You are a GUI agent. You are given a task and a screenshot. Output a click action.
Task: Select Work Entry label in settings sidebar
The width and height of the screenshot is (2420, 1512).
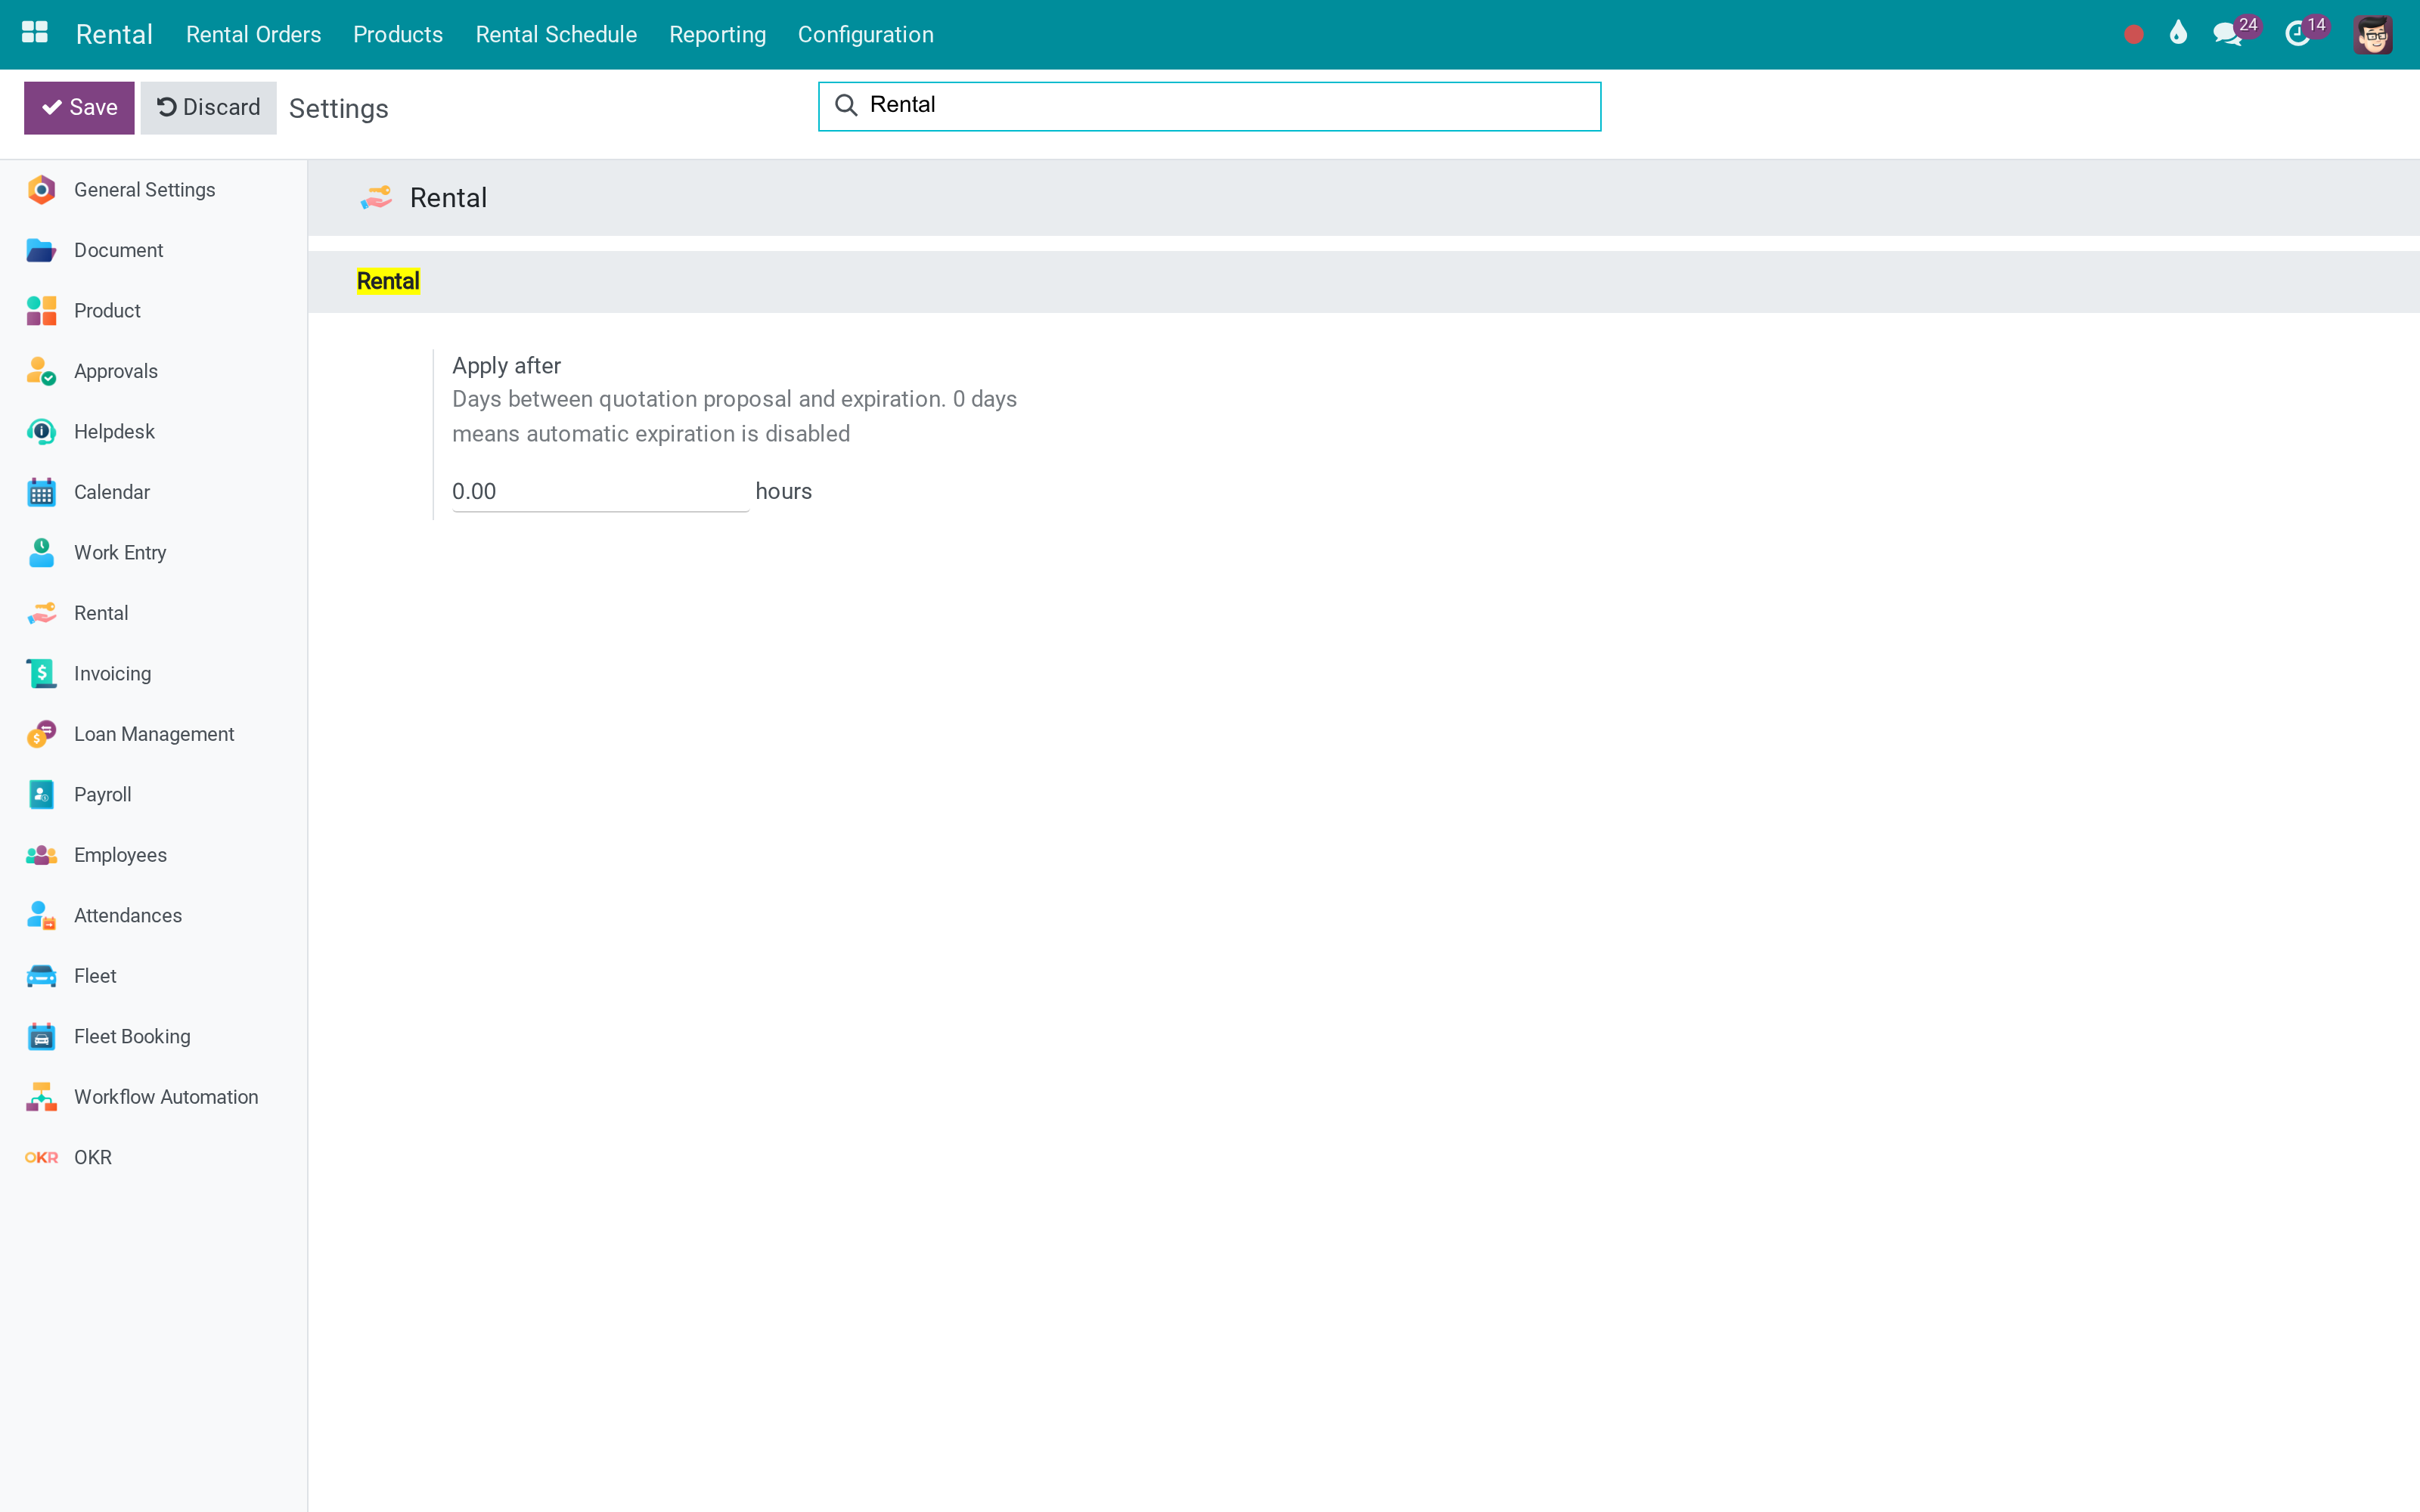120,553
